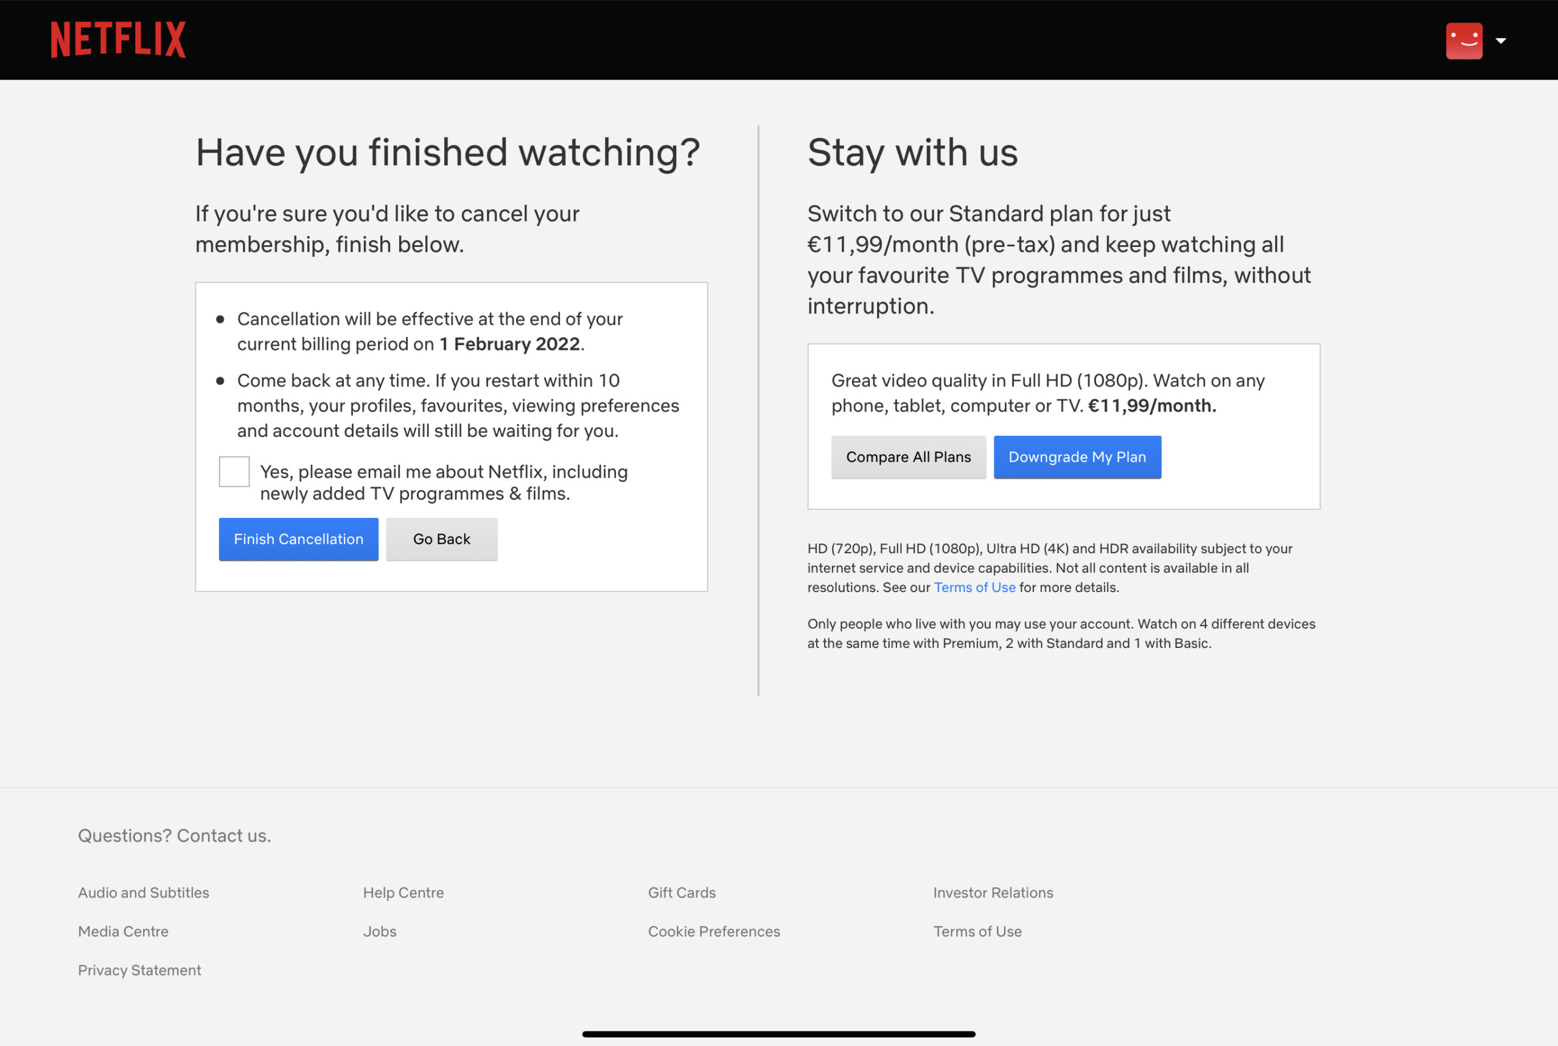The width and height of the screenshot is (1558, 1046).
Task: Click 'Switch to our Standard plan' paragraph
Action: click(x=1059, y=259)
